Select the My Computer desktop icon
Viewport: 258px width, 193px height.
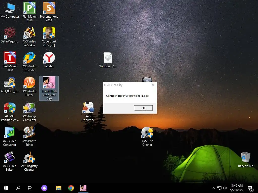(x=10, y=10)
